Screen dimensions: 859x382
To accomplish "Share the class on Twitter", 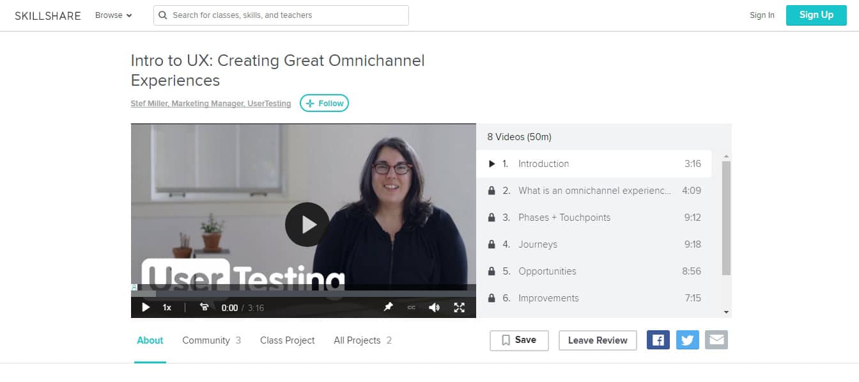I will (687, 340).
